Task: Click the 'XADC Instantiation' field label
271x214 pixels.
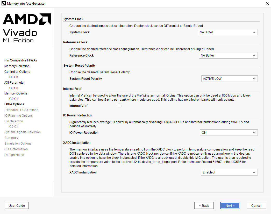Action: 83,172
